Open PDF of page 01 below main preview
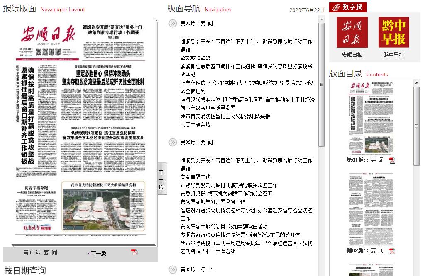This screenshot has height=276, width=425. pyautogui.click(x=134, y=252)
